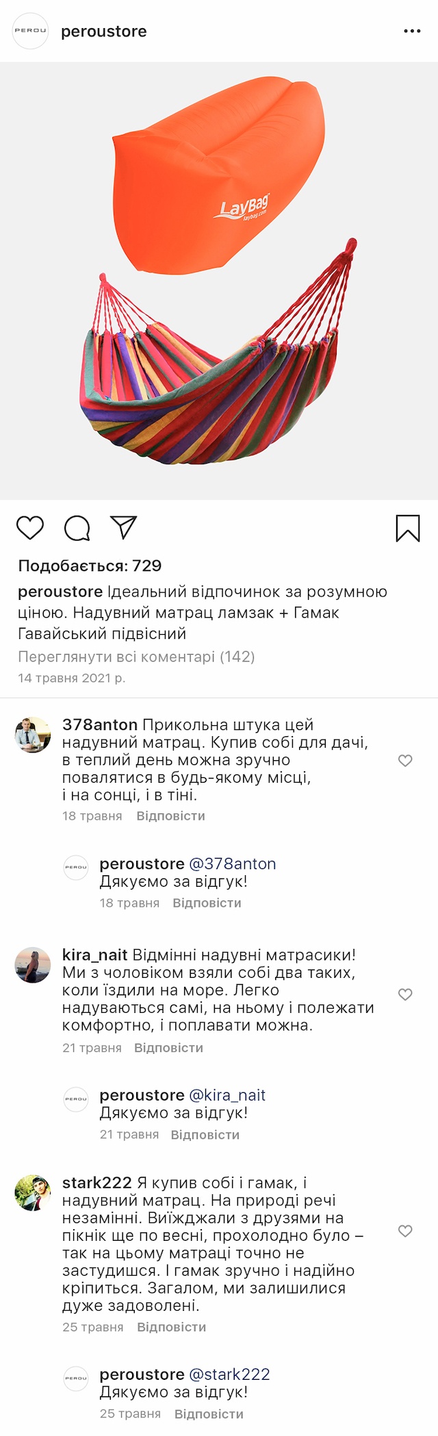Like kira_nait's comment
Viewport: 438px width, 1436px height.
405,994
